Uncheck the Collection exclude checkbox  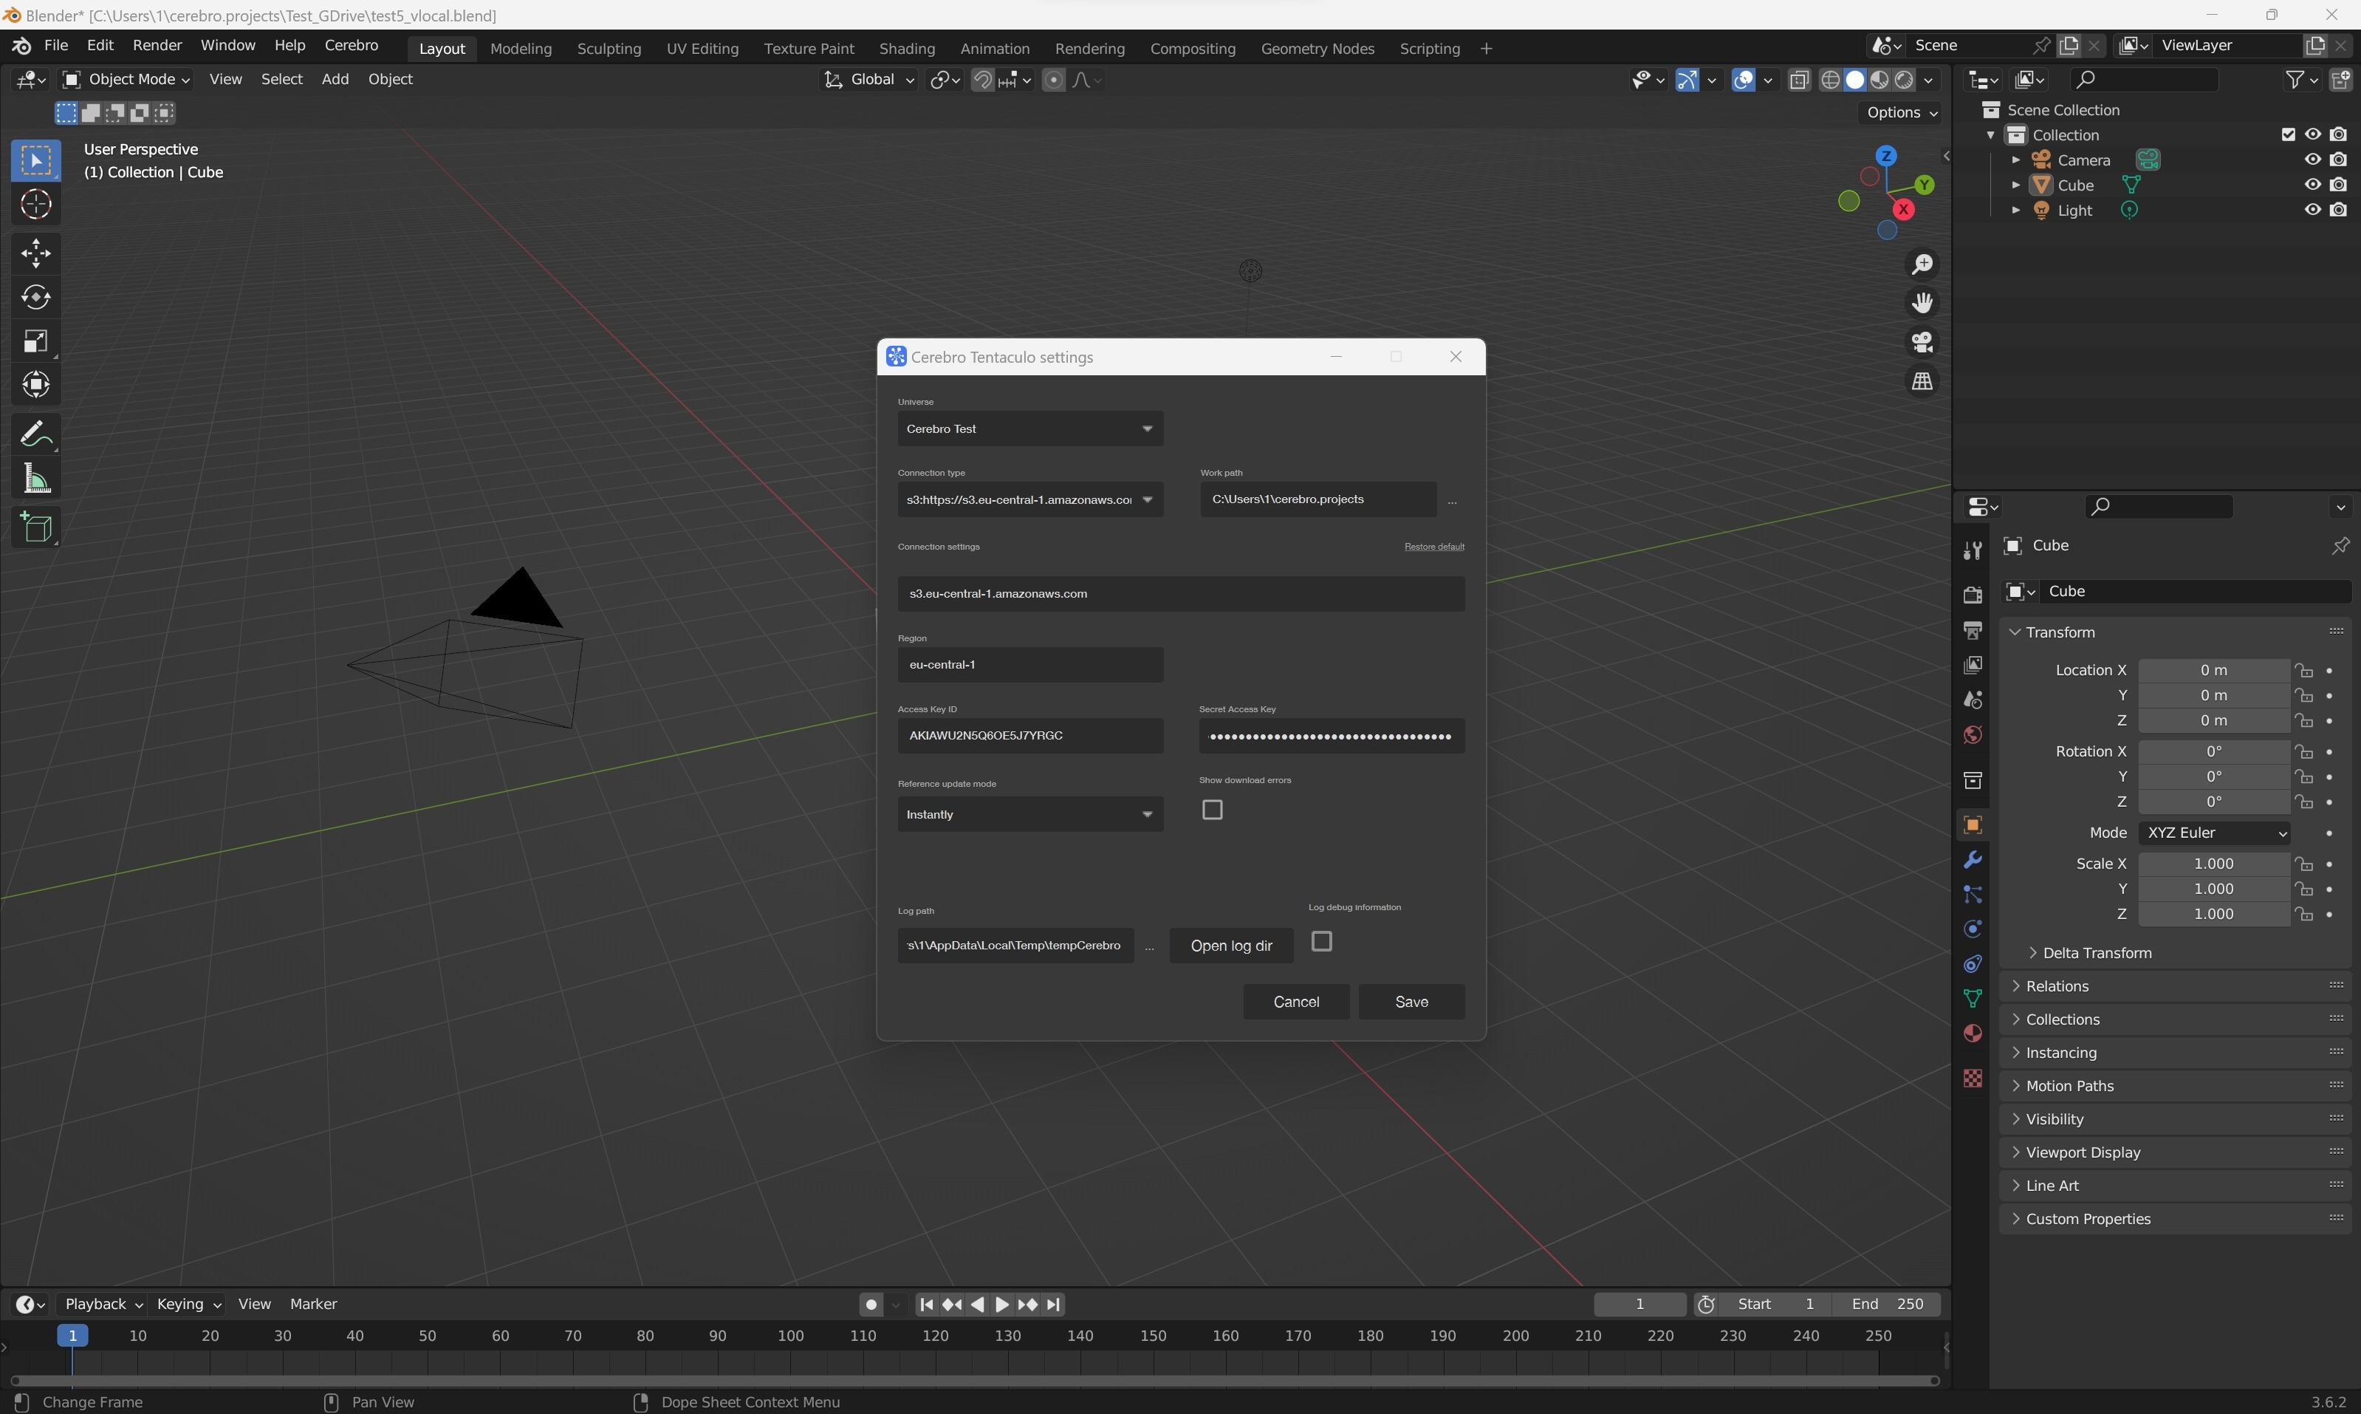(2288, 134)
